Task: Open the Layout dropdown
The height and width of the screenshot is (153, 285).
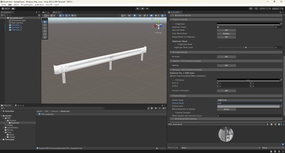Action: (x=277, y=9)
